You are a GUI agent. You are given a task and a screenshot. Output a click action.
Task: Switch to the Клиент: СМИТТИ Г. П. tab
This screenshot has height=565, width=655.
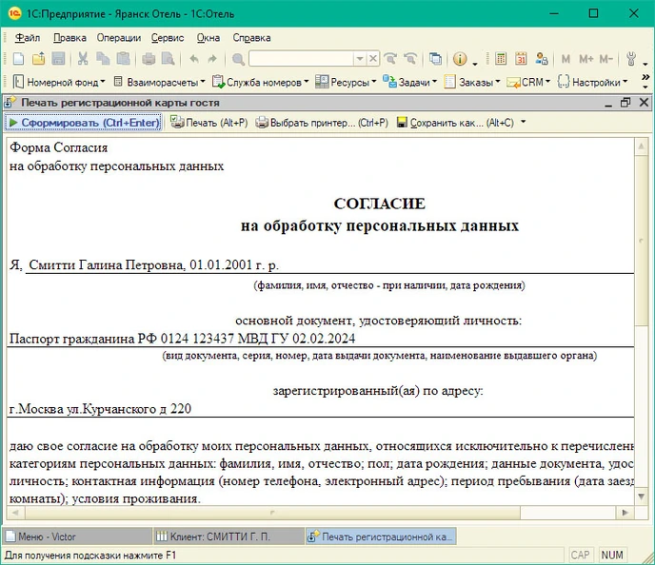click(x=227, y=536)
